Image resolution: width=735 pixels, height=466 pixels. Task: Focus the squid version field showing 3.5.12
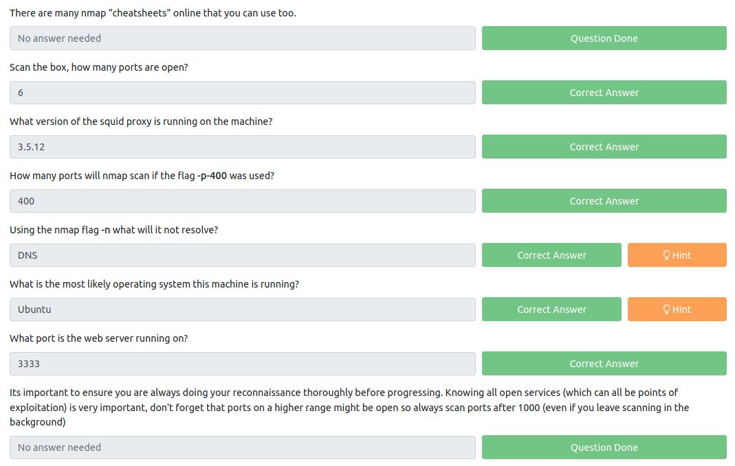click(x=242, y=147)
